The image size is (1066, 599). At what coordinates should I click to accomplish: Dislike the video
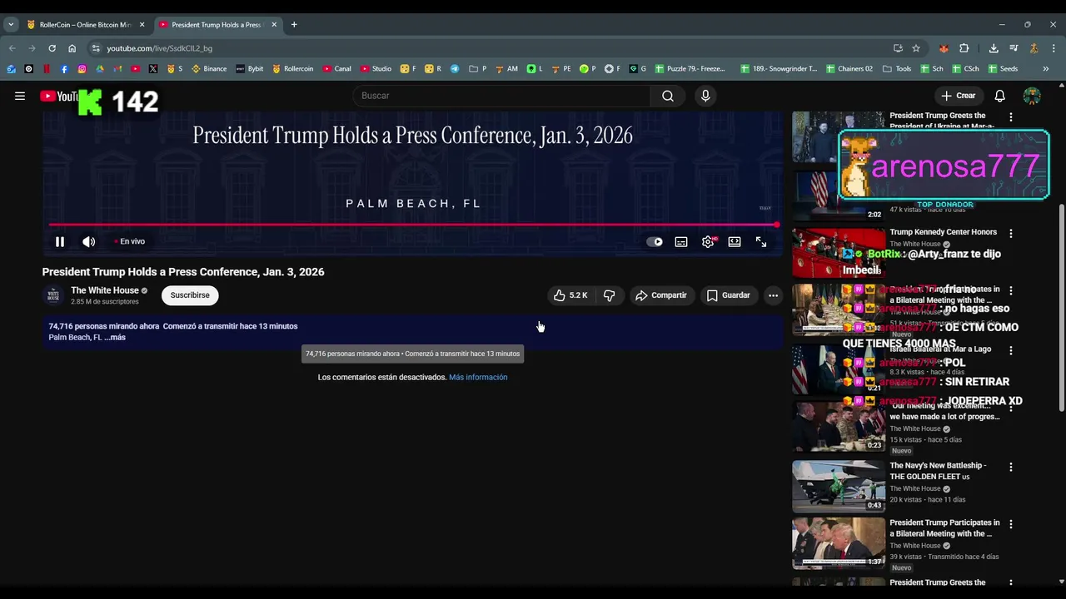coord(609,295)
